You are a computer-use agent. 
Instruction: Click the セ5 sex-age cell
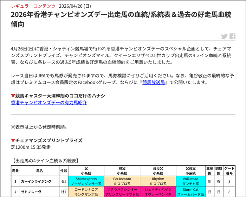click(x=64, y=181)
